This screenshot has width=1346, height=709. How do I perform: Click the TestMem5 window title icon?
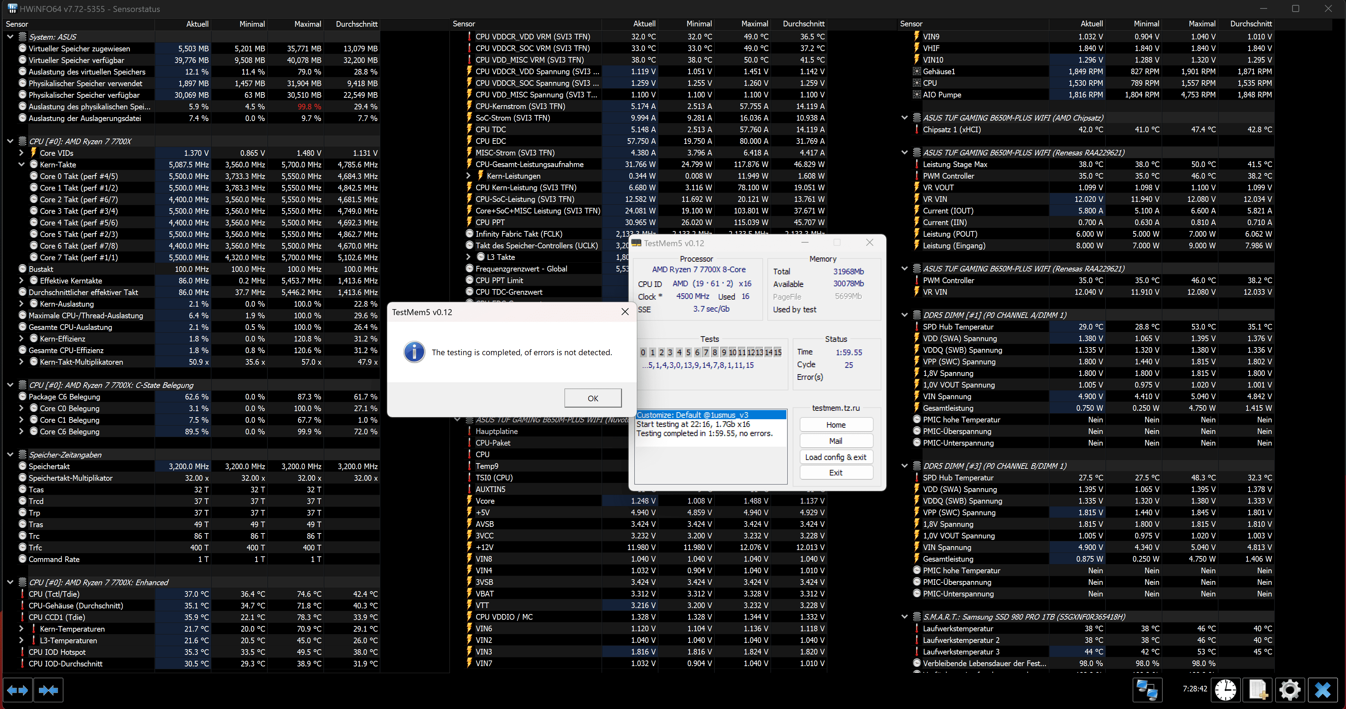coord(636,243)
